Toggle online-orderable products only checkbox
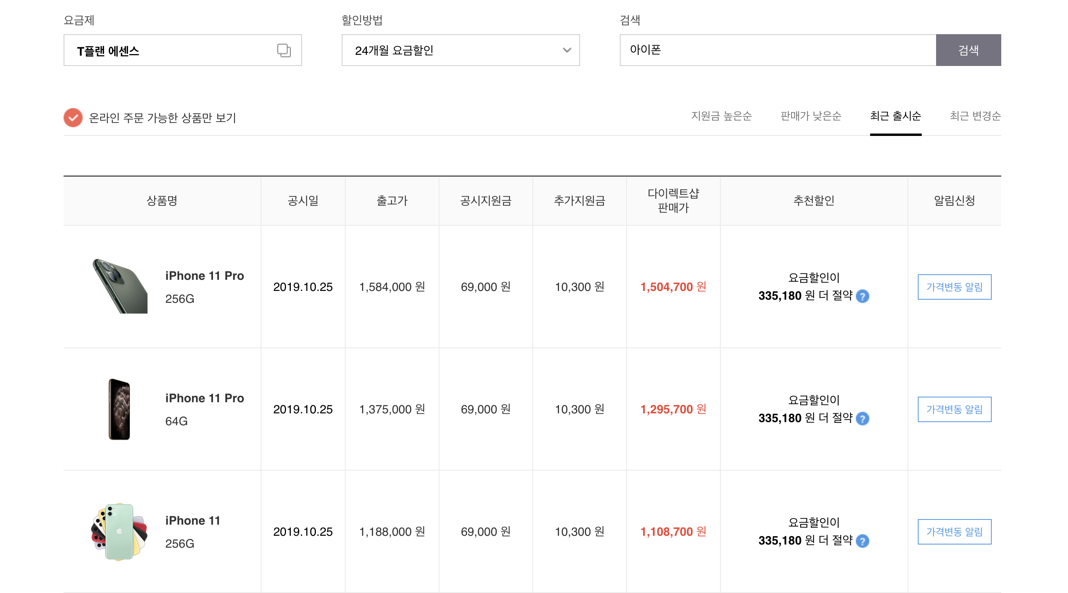Screen dimensions: 1068x593 click(73, 117)
